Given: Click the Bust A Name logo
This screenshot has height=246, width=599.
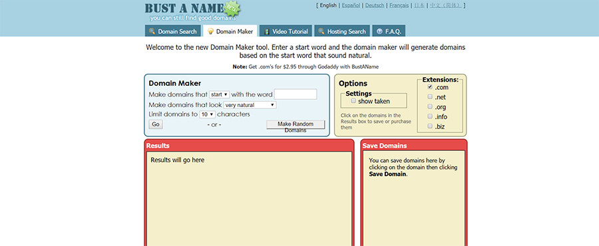Looking at the screenshot, I should pos(192,11).
